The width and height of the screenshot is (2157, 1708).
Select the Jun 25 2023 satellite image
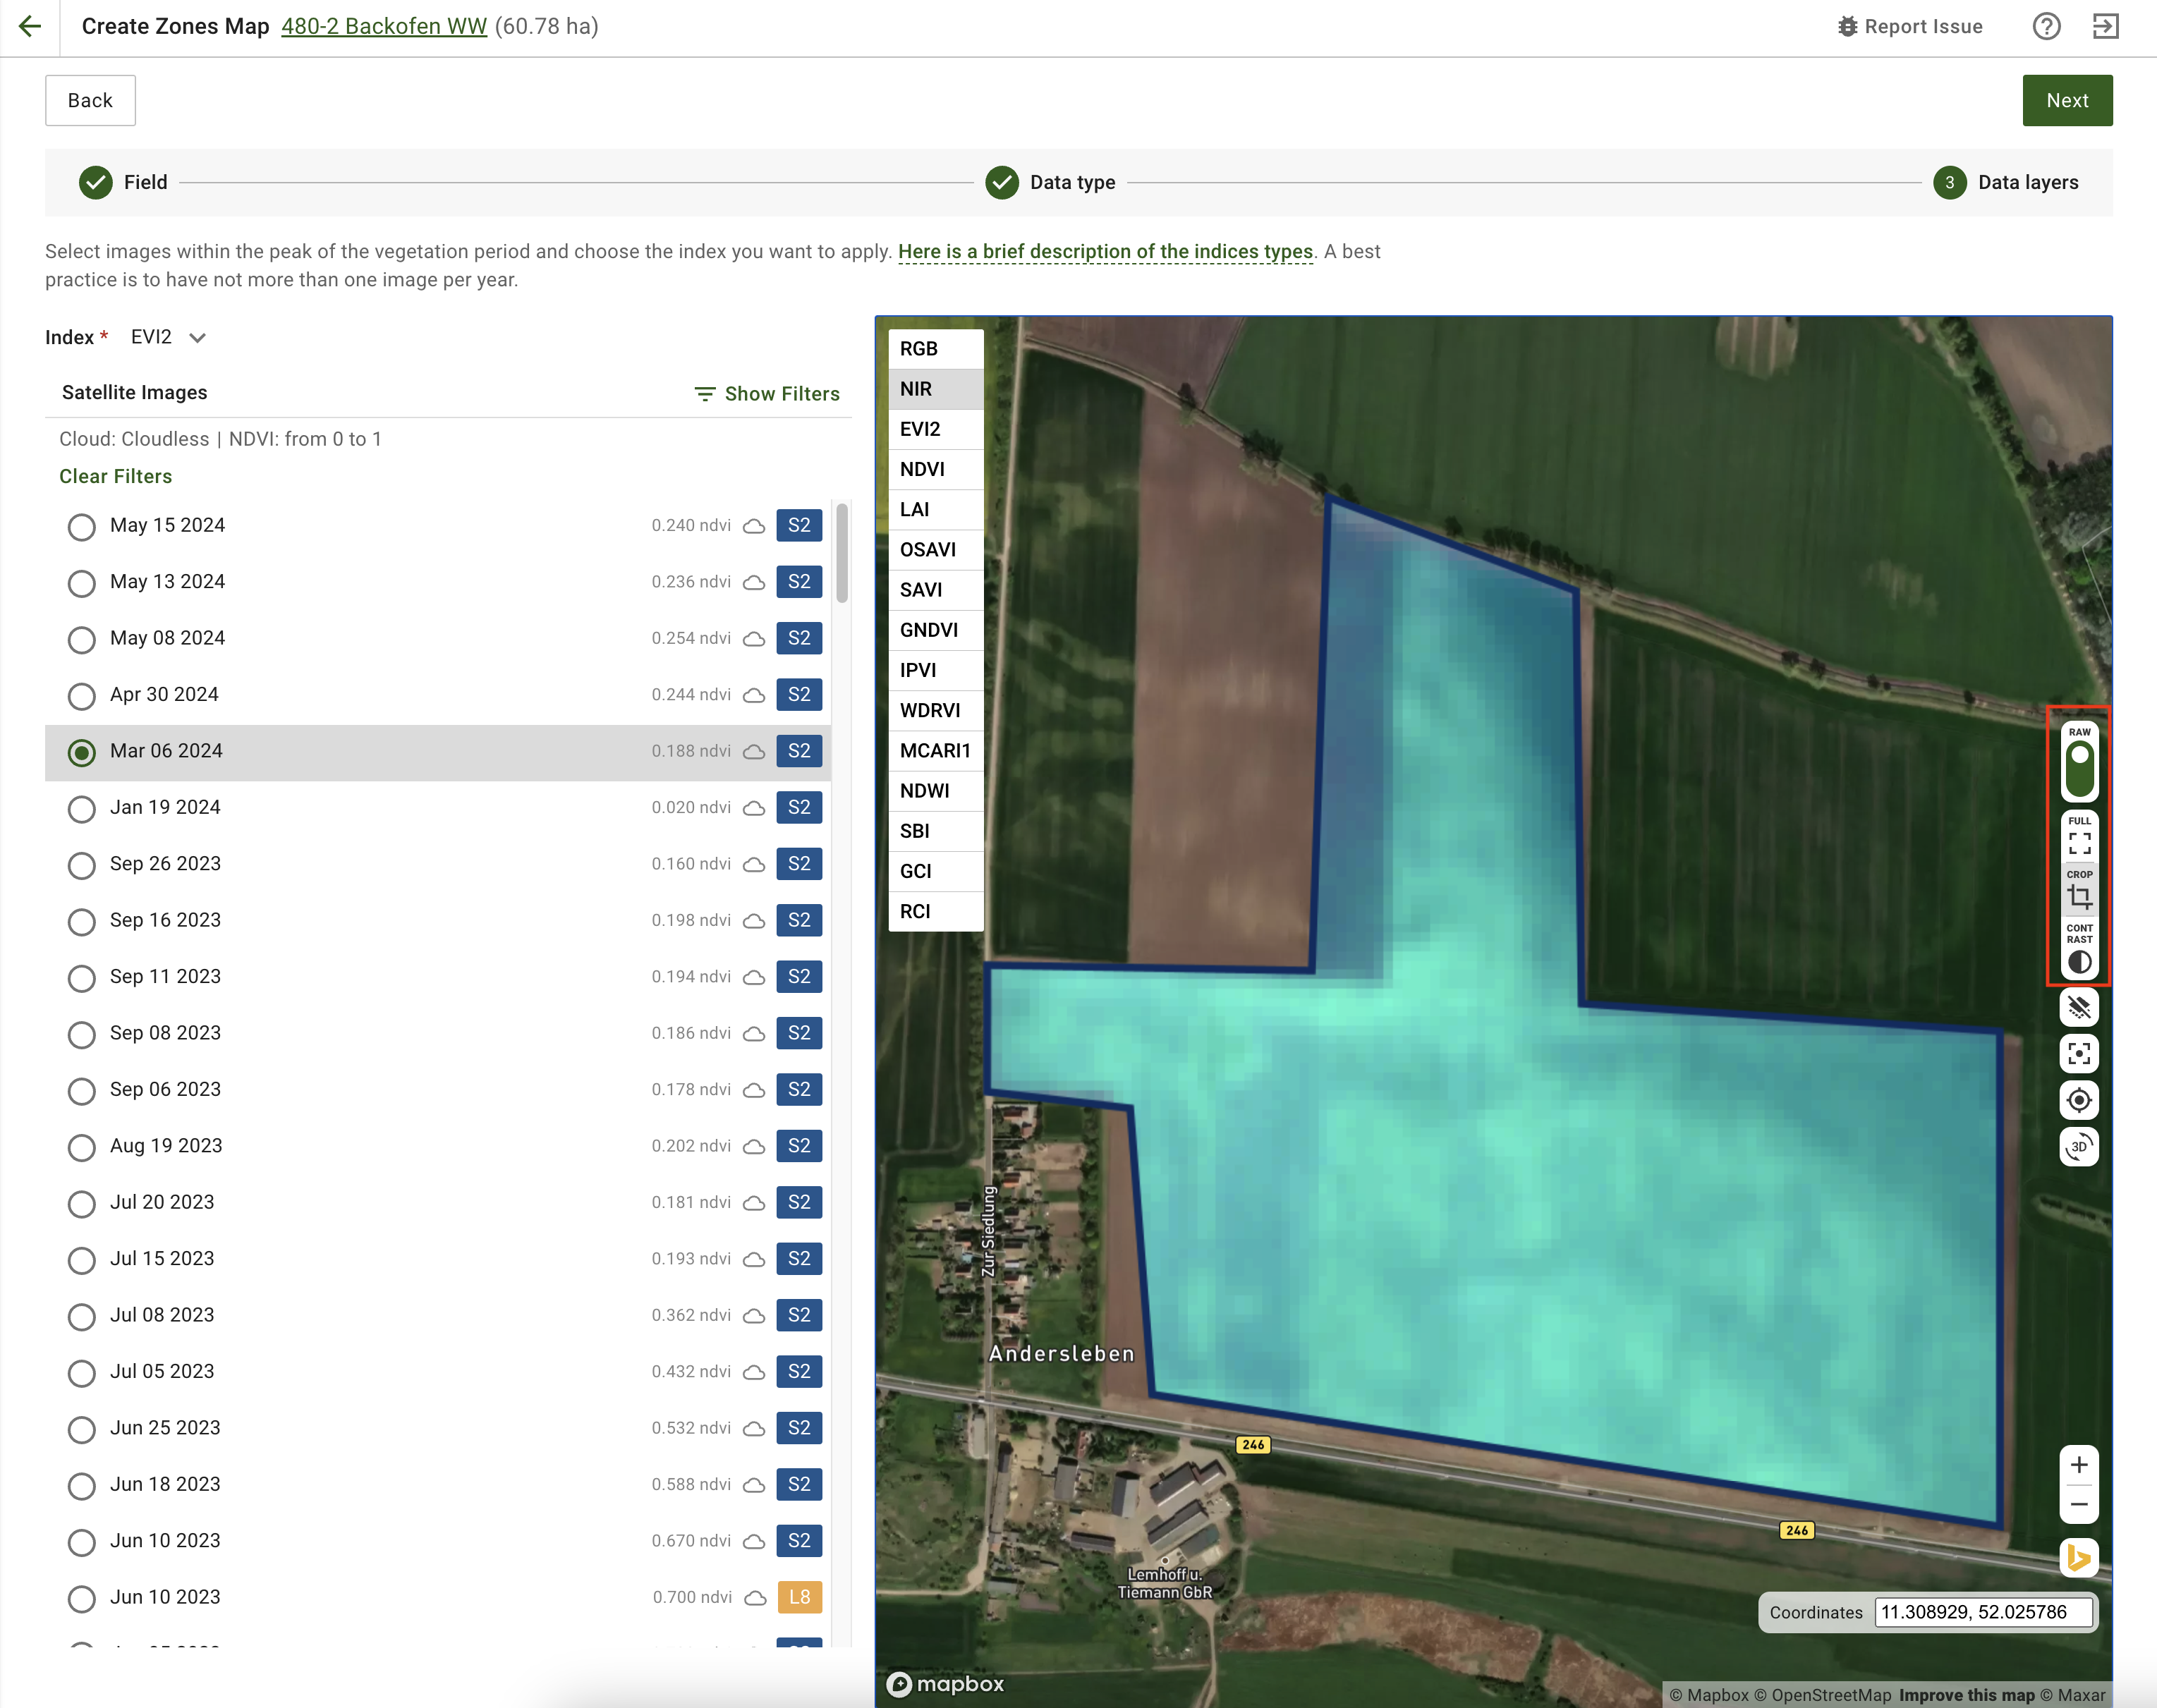click(x=82, y=1429)
